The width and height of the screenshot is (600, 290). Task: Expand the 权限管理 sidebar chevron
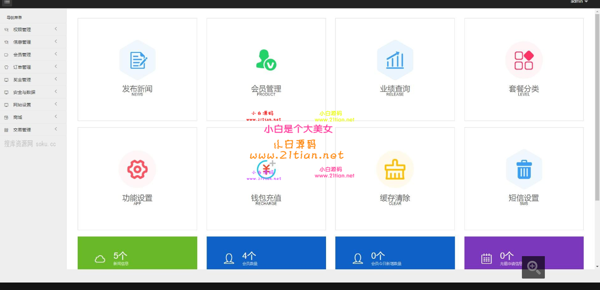point(56,29)
